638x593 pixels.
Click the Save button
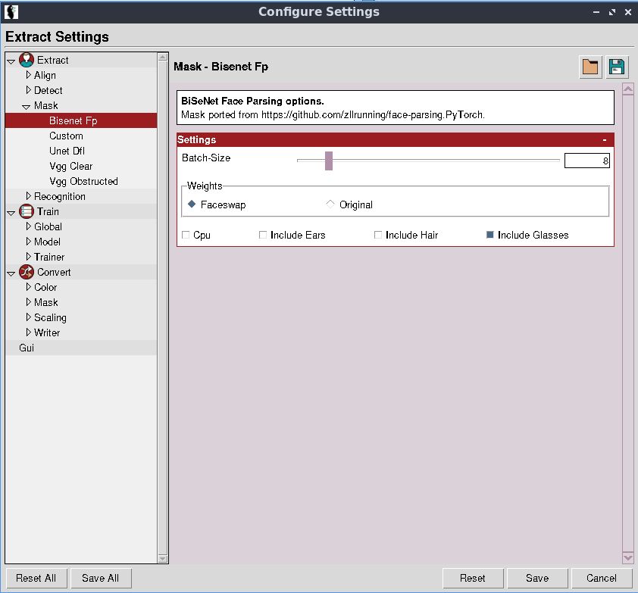coord(537,578)
